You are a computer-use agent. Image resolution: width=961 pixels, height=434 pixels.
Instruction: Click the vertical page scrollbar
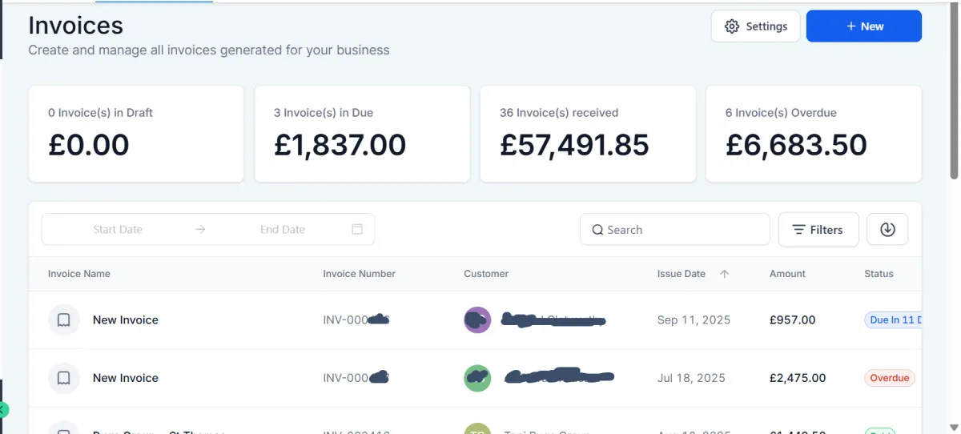954,88
